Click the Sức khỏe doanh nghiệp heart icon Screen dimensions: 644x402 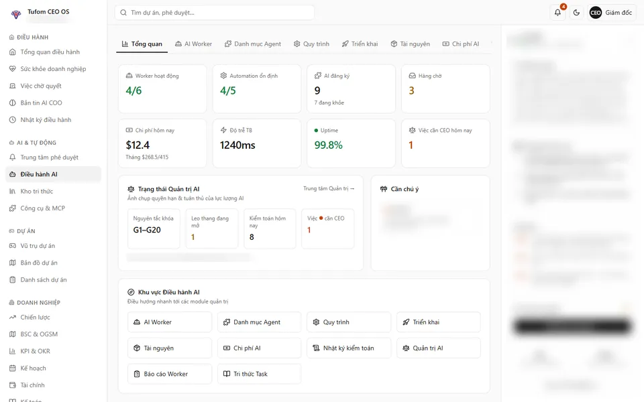12,69
